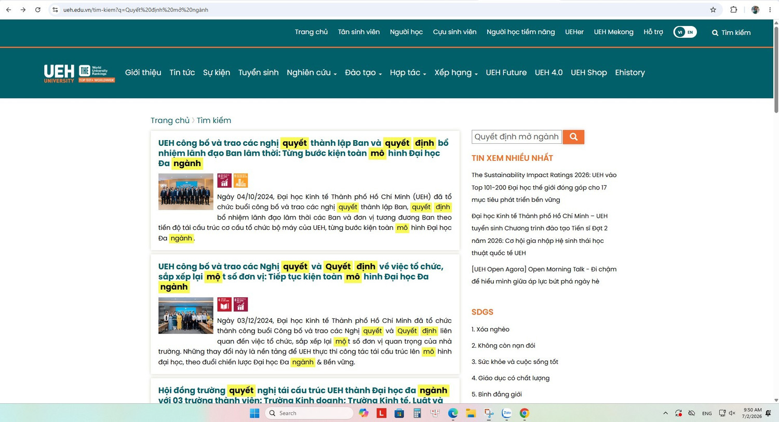Open the Tân sinh viên link
The image size is (779, 422).
coord(359,32)
